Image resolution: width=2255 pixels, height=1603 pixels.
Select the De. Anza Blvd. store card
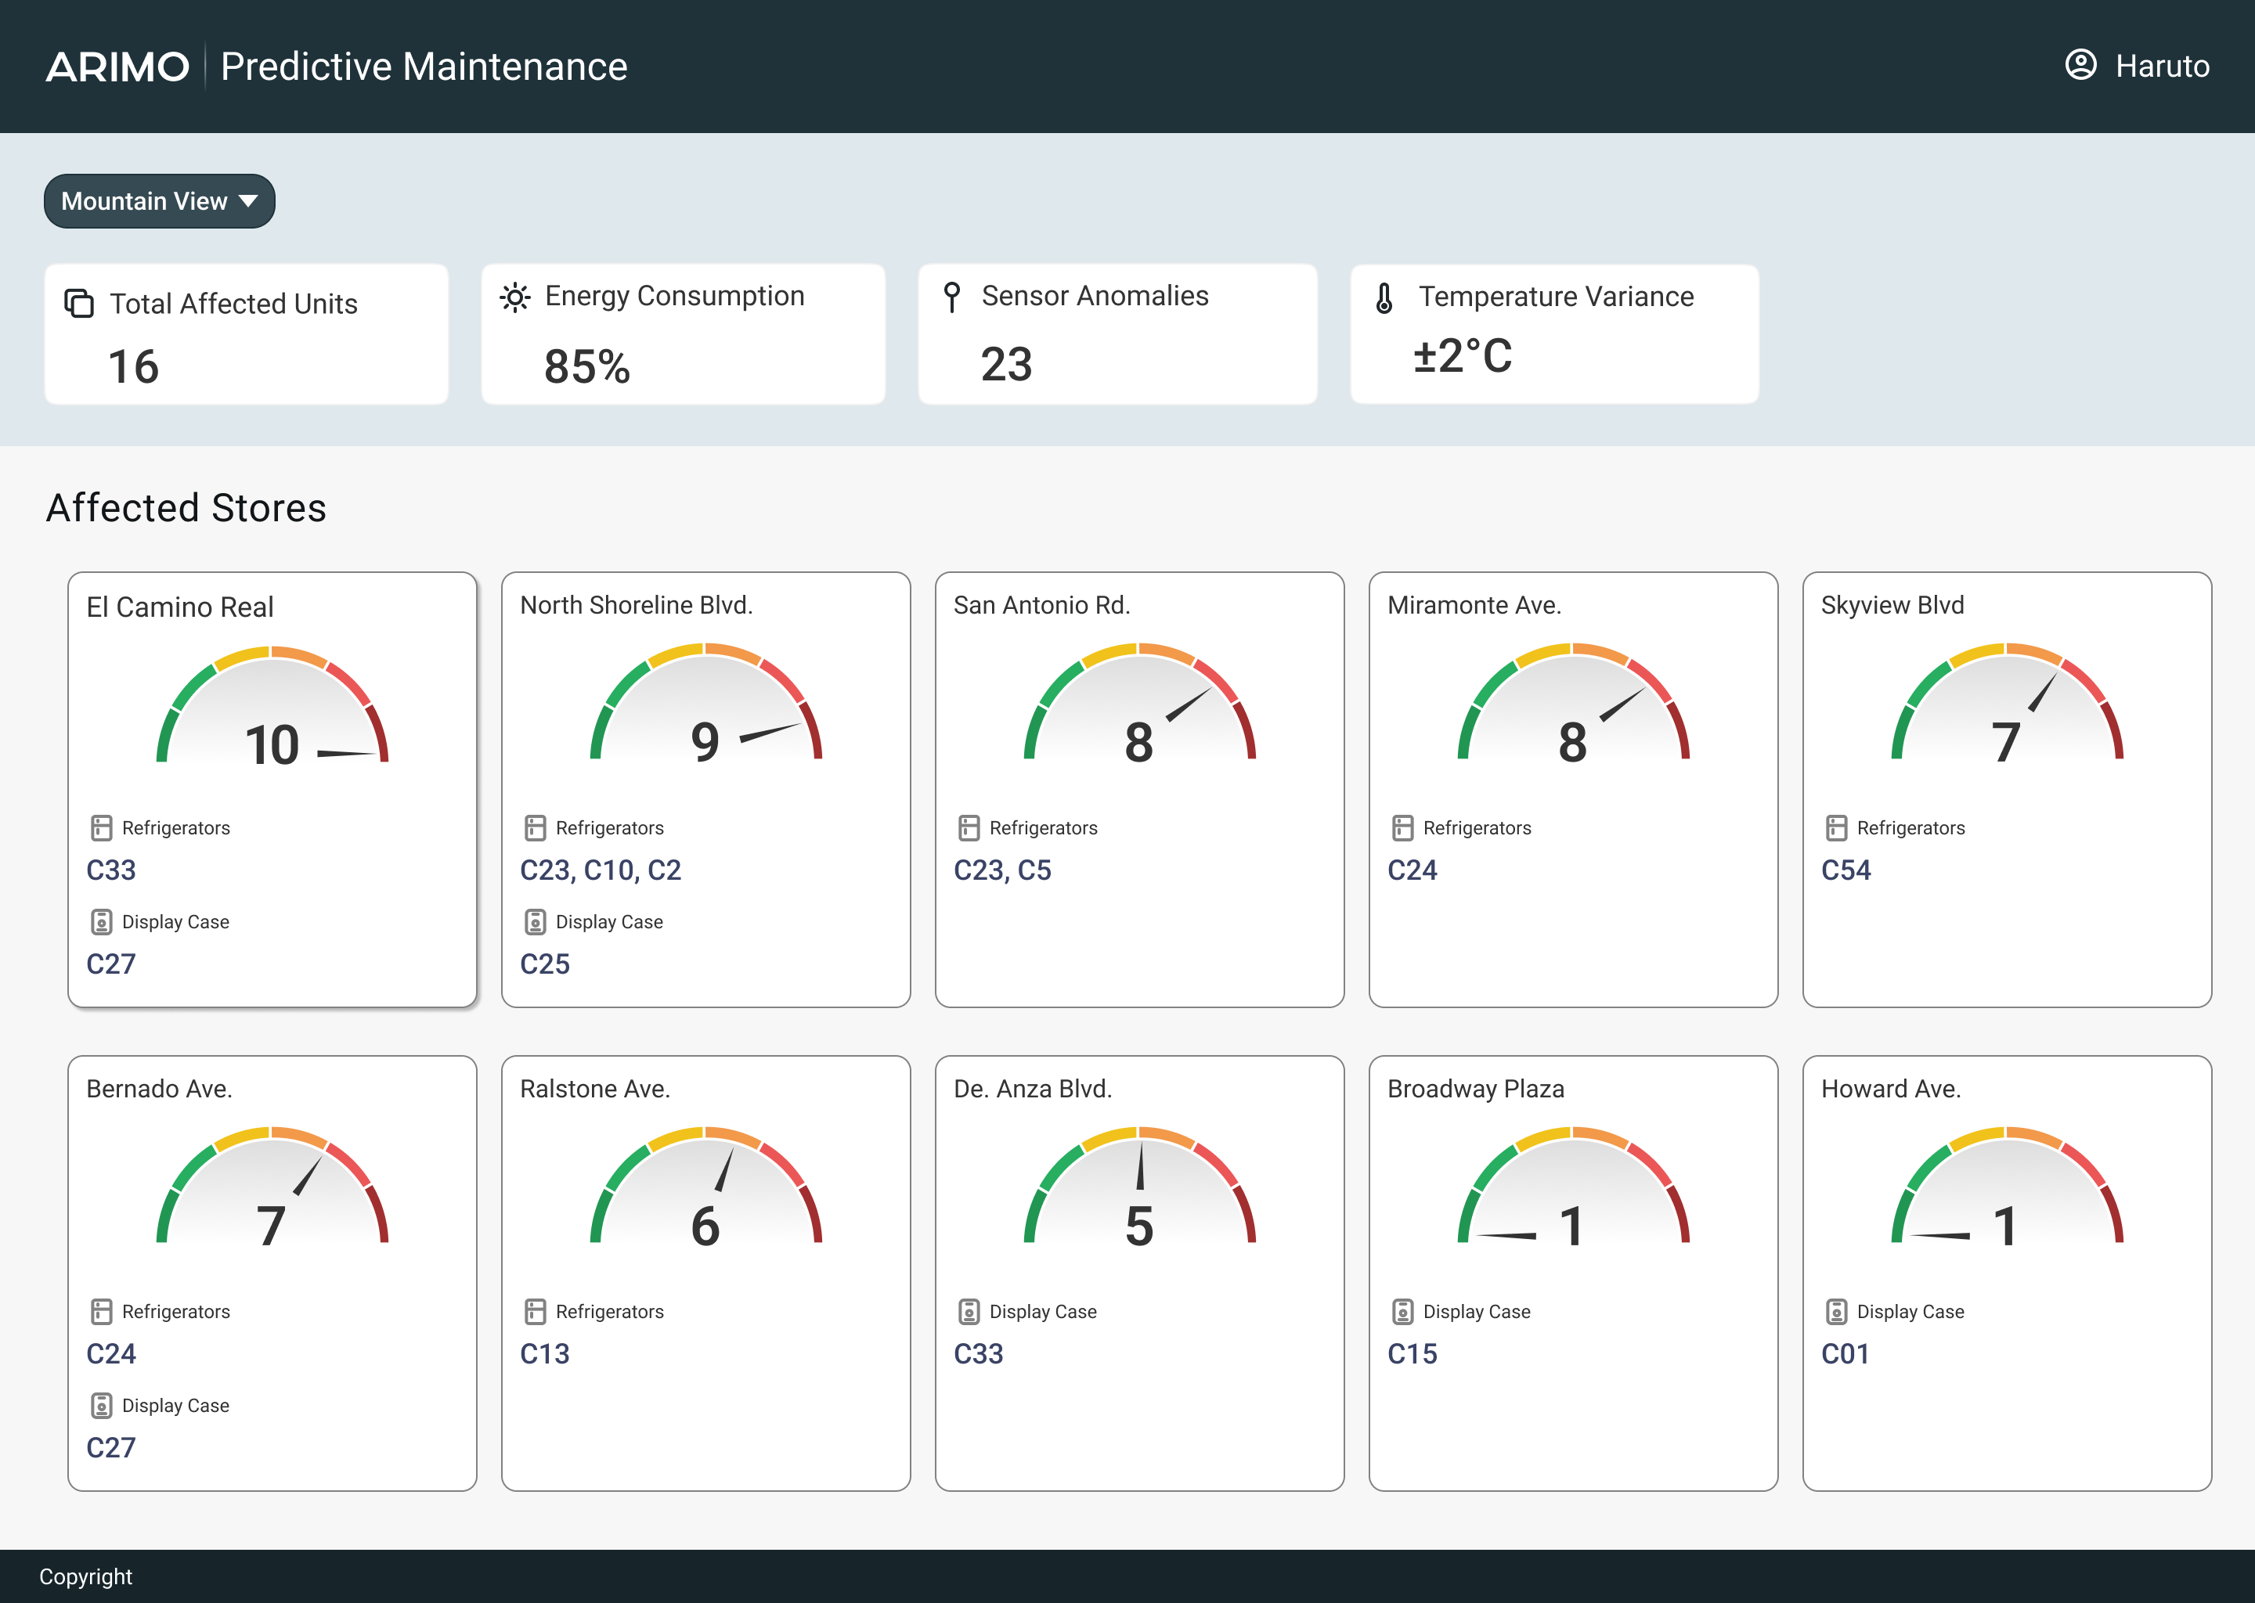point(1139,1273)
